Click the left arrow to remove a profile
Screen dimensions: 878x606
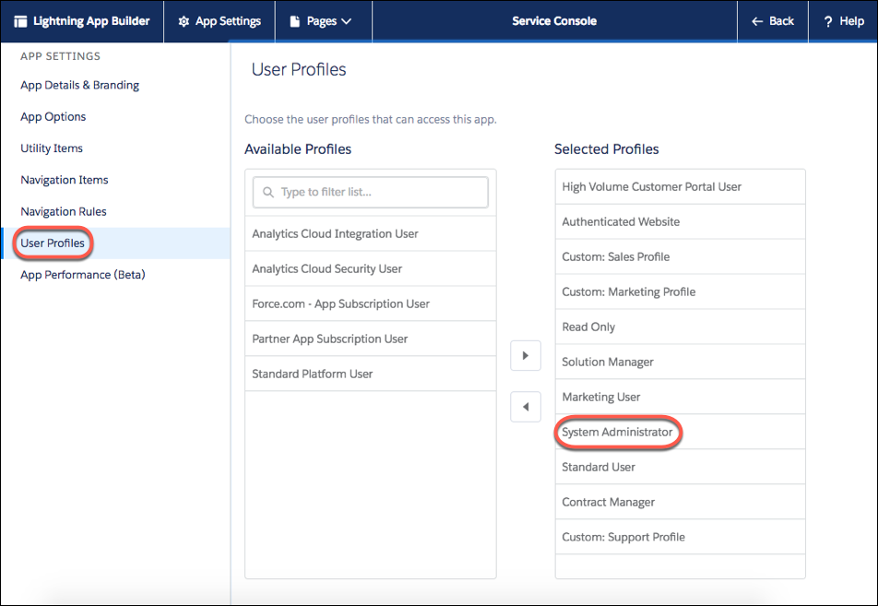click(x=525, y=407)
